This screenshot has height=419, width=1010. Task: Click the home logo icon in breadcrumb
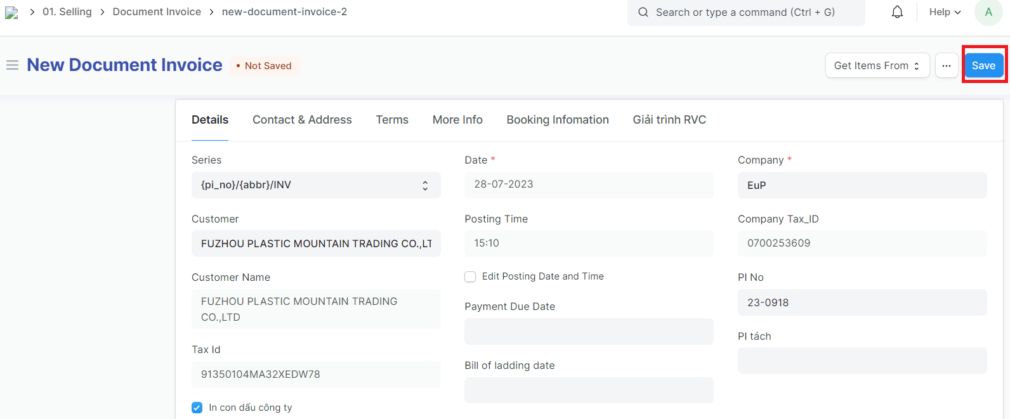pyautogui.click(x=11, y=13)
